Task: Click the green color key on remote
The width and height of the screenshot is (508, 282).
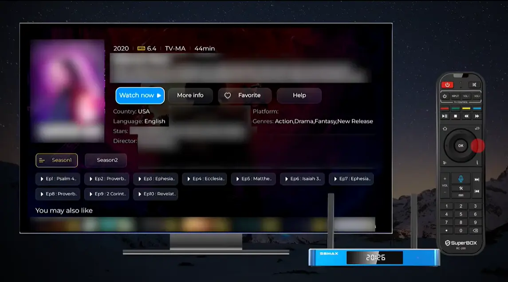Action: [456, 108]
